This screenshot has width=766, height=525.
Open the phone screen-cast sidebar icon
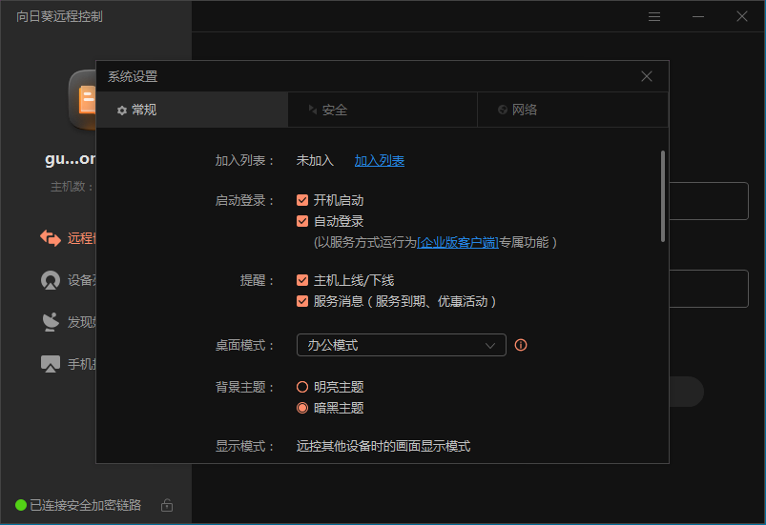51,364
